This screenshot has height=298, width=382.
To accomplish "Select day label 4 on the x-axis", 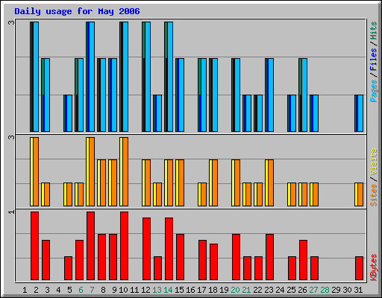I will pyautogui.click(x=58, y=290).
